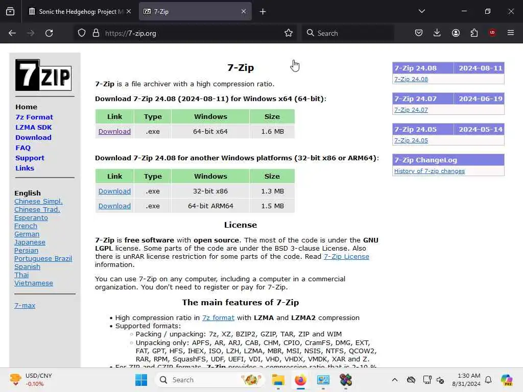Image resolution: width=523 pixels, height=392 pixels.
Task: Open the LZMA SDK sidebar page
Action: coord(34,127)
